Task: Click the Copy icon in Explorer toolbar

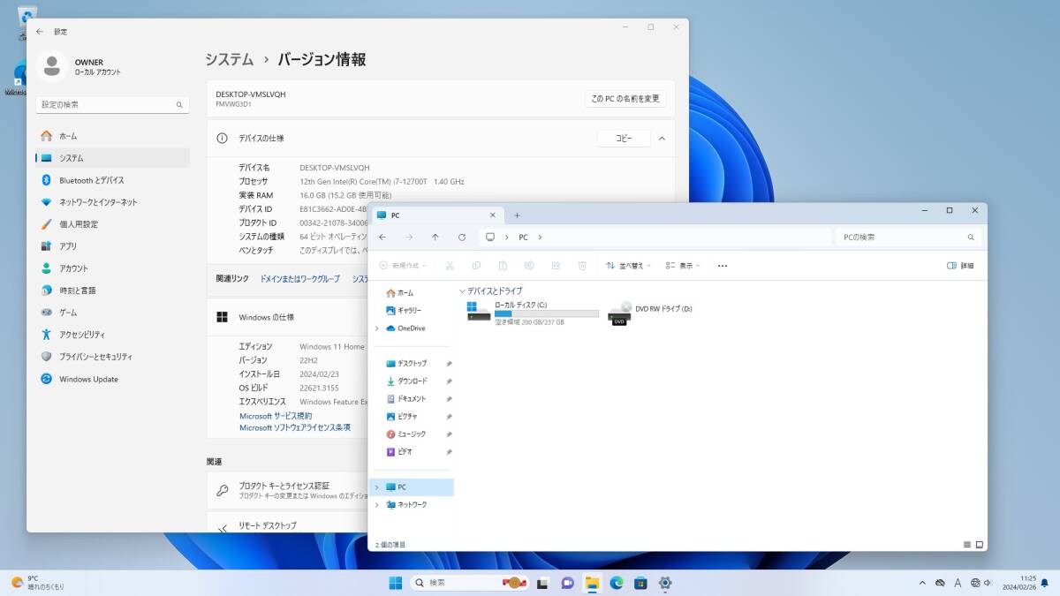Action: pos(477,266)
